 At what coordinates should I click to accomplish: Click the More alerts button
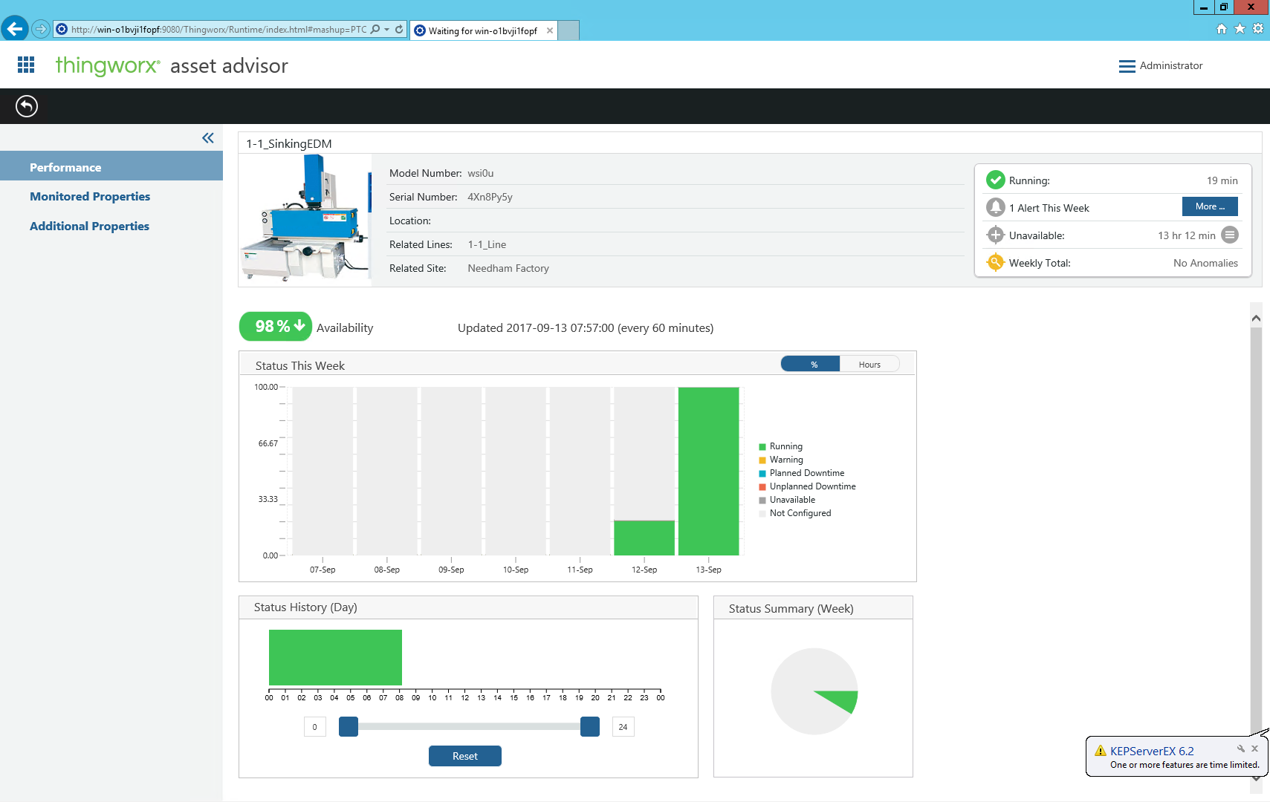coord(1210,206)
